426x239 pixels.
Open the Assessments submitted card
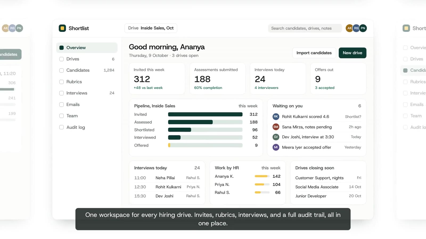point(218,79)
